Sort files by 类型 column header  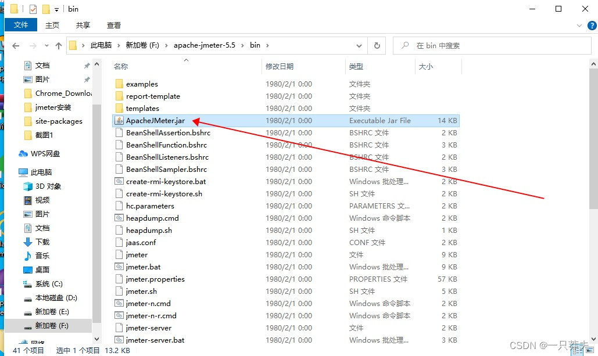(356, 66)
